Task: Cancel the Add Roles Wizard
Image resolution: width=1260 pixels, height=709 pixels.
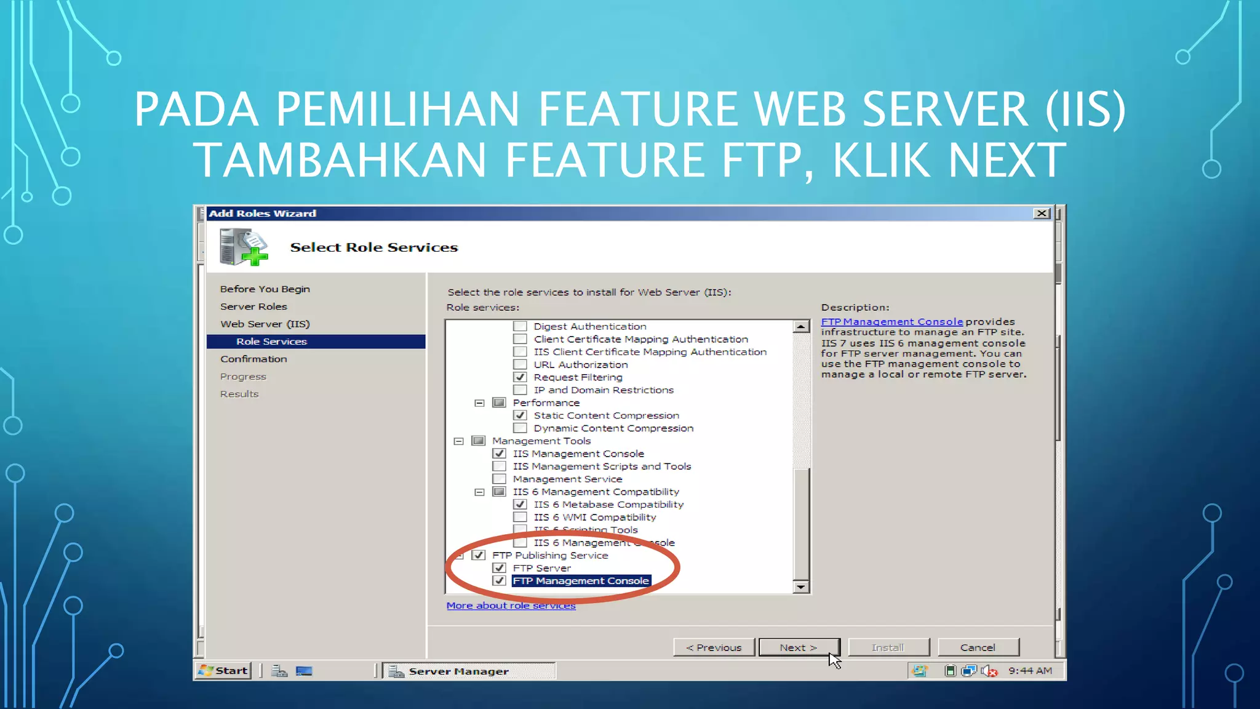Action: click(978, 647)
